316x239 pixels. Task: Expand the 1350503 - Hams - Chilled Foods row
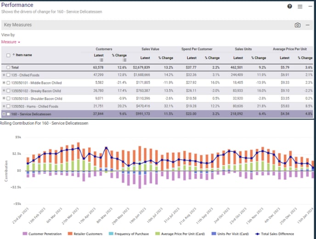(x=4, y=106)
